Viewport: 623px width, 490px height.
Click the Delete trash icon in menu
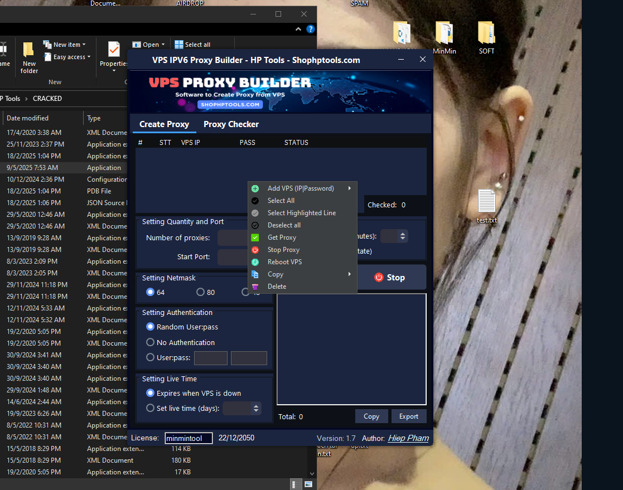click(255, 287)
